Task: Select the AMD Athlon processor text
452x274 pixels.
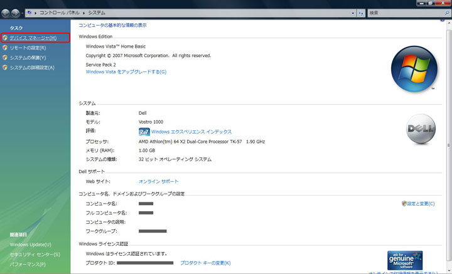Action: pos(202,142)
